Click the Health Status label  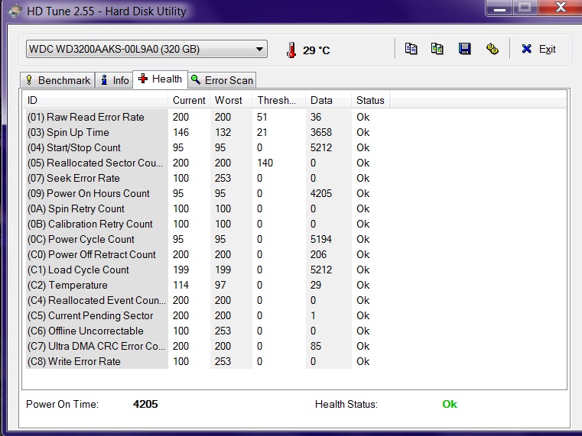pyautogui.click(x=346, y=404)
